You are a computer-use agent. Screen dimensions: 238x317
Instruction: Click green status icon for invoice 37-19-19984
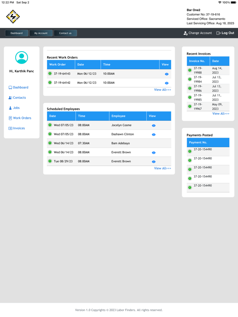click(x=190, y=79)
